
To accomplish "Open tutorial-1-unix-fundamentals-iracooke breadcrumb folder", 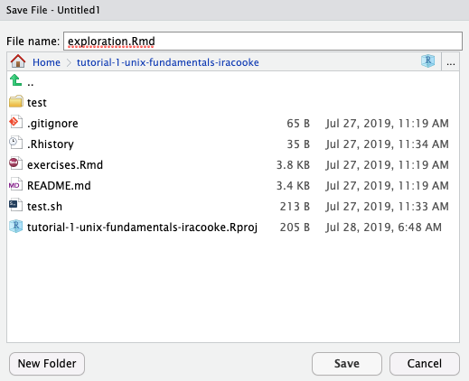I will 168,62.
